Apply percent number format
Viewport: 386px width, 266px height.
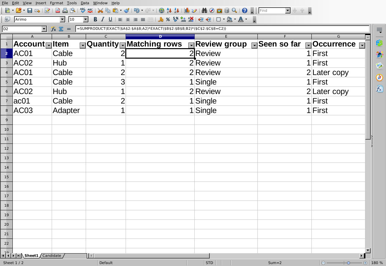click(168, 19)
